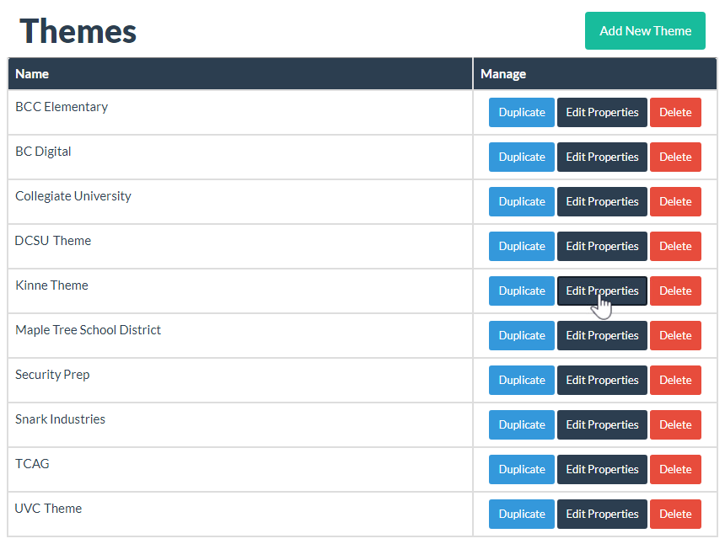The height and width of the screenshot is (544, 725).
Task: Duplicate the BCC Elementary theme
Action: click(x=522, y=112)
